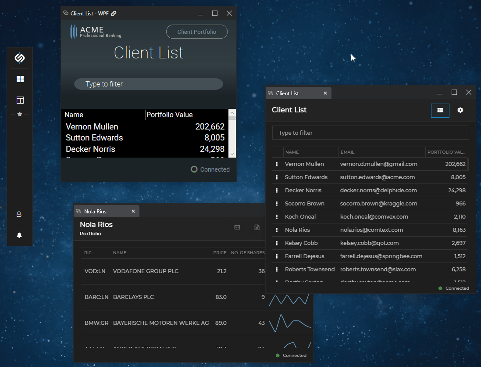Open notifications via the bell icon
This screenshot has width=481, height=367.
(19, 235)
